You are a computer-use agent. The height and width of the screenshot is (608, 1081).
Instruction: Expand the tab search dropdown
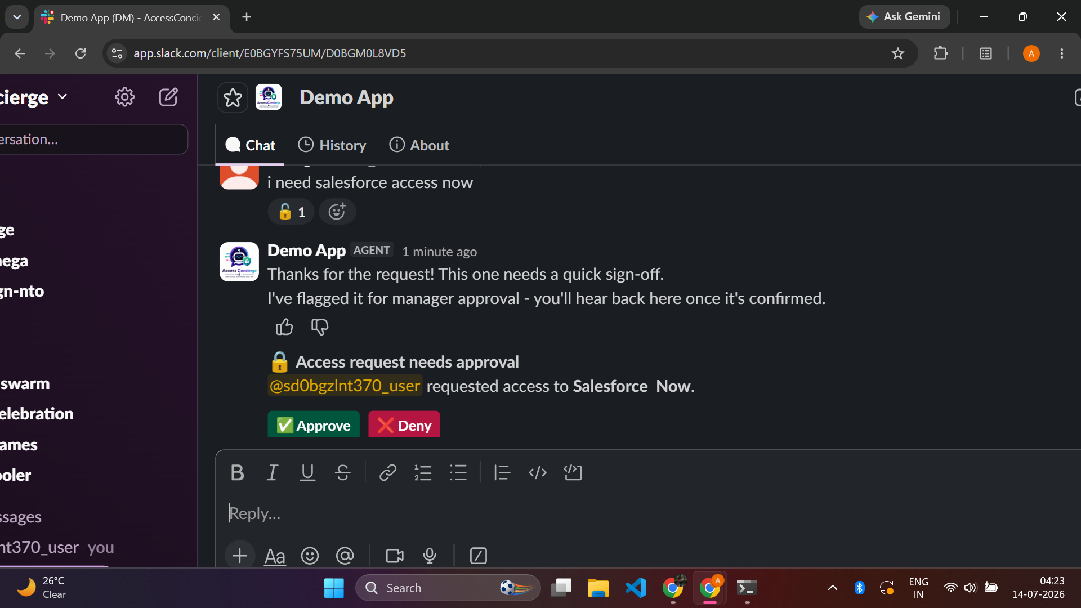tap(17, 17)
